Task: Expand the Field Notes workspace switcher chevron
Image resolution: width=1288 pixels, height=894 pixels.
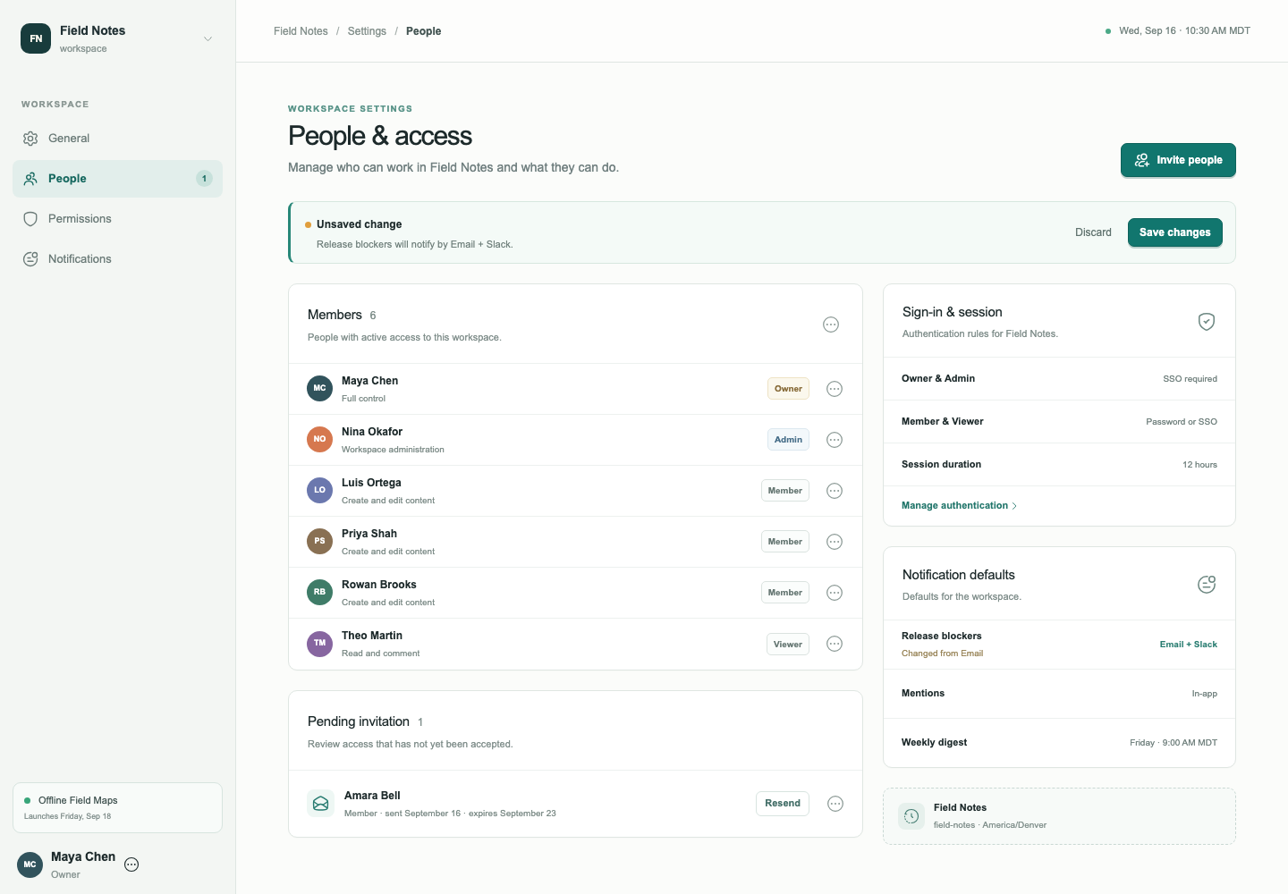Action: click(208, 38)
